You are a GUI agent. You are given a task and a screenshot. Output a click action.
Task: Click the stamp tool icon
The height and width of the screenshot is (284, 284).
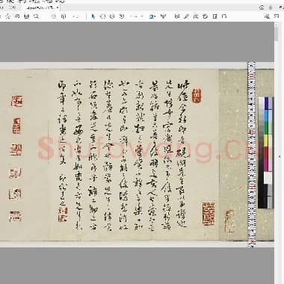[x=206, y=16]
